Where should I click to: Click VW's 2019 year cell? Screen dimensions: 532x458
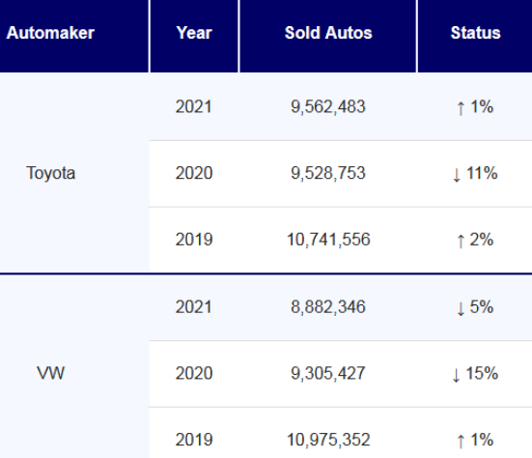(x=194, y=440)
